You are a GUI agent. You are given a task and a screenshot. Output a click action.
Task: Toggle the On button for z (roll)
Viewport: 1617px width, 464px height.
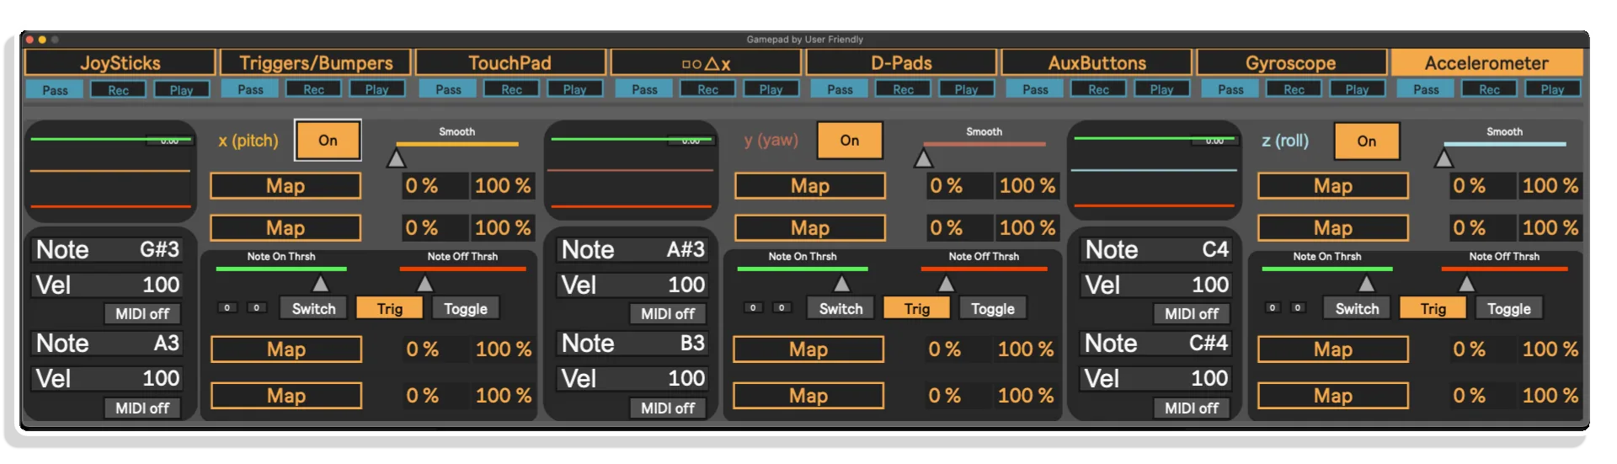tap(1366, 141)
